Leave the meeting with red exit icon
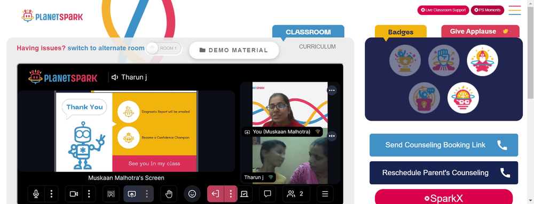Viewport: 534px width, 204px height. tap(215, 194)
